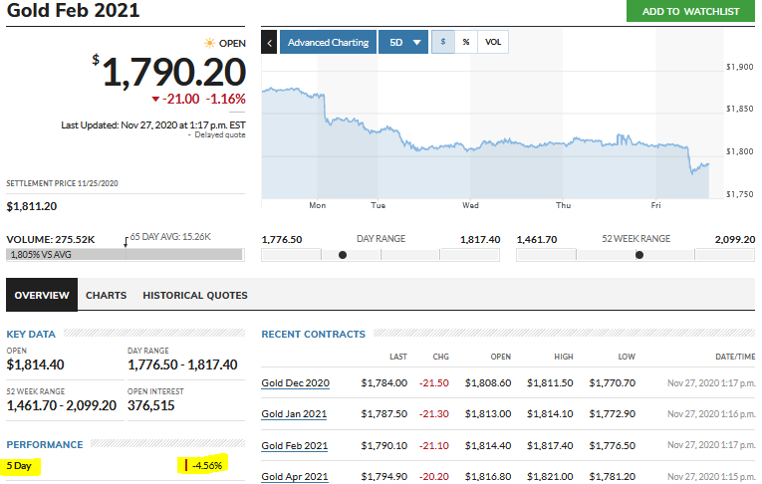The height and width of the screenshot is (484, 762).
Task: Click the LOW column header
Action: pyautogui.click(x=627, y=357)
